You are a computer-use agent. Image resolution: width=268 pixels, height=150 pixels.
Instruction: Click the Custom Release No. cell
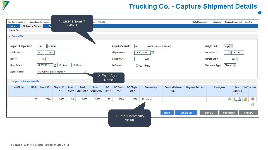click(173, 99)
